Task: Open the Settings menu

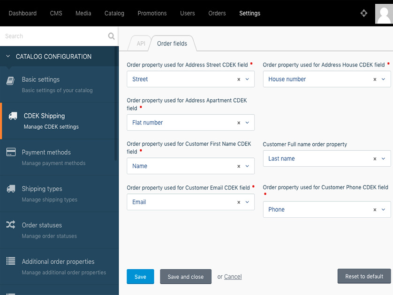Action: [x=249, y=13]
